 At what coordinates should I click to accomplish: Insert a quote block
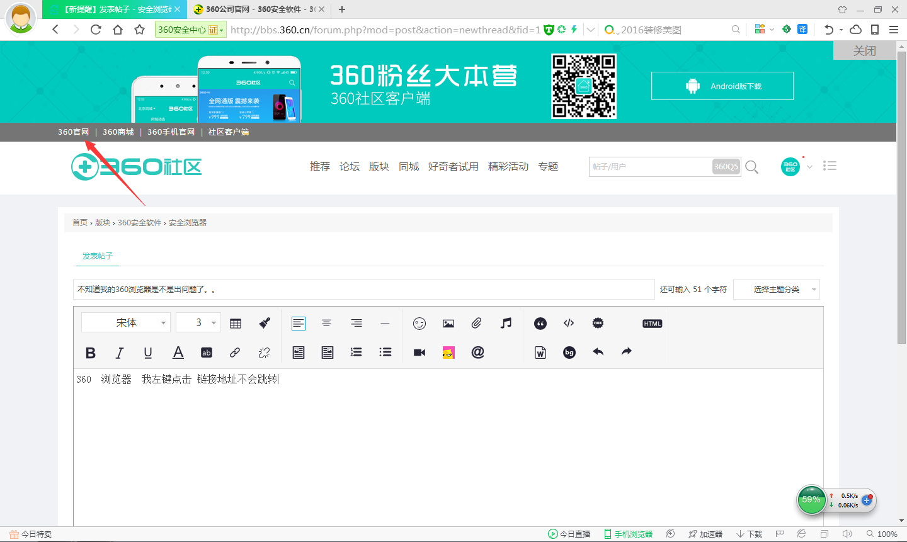tap(540, 324)
